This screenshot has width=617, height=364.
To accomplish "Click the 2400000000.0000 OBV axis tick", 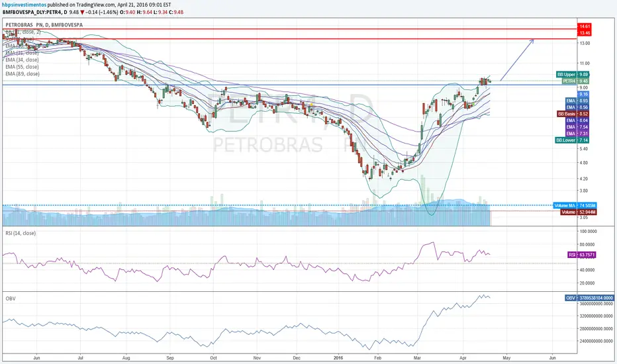I will click(x=596, y=341).
